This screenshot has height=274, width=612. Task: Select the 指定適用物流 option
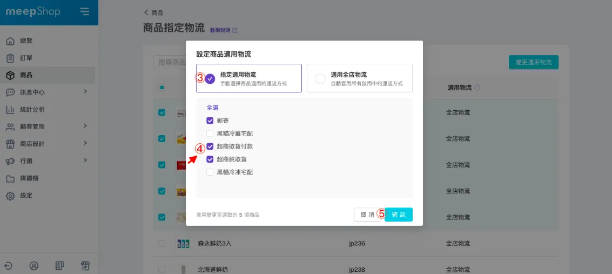pos(249,78)
